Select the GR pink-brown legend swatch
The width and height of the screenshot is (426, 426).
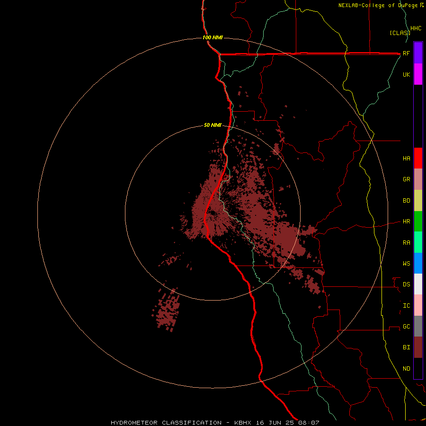pos(418,179)
